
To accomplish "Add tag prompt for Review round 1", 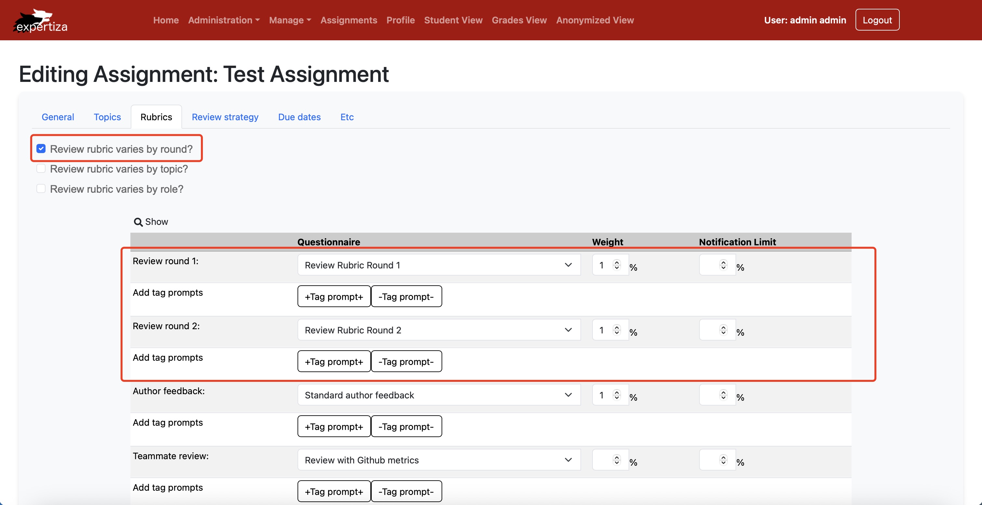I will pos(334,296).
